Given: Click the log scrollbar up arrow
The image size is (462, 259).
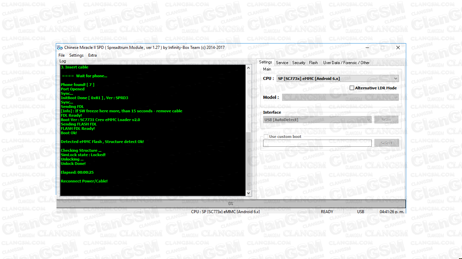Looking at the screenshot, I should tap(249, 68).
